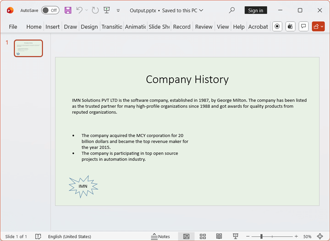Open the Slide Show ribbon tab
Screen dimensions: 330x241
tap(159, 27)
